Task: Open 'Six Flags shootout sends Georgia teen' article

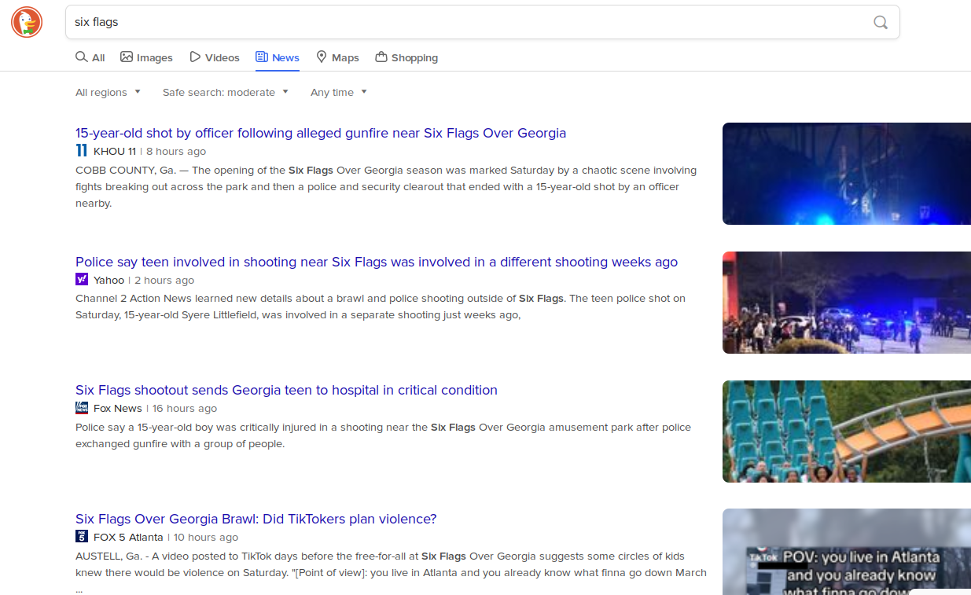Action: coord(286,390)
